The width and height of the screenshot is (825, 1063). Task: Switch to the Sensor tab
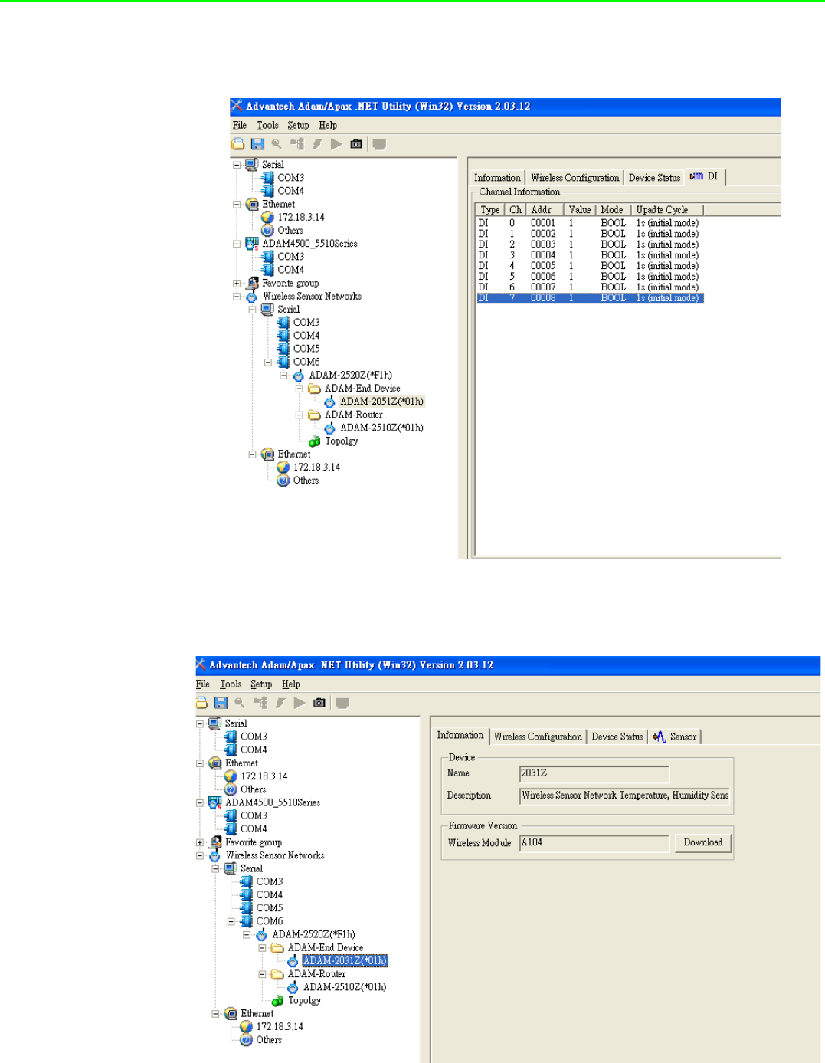(x=675, y=737)
